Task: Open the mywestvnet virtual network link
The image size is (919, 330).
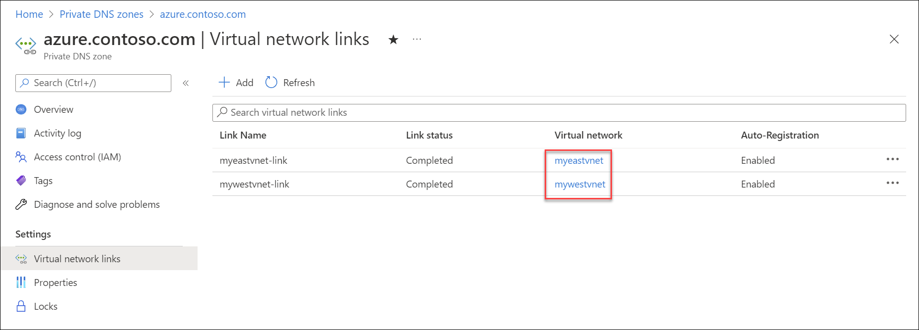Action: coord(580,184)
